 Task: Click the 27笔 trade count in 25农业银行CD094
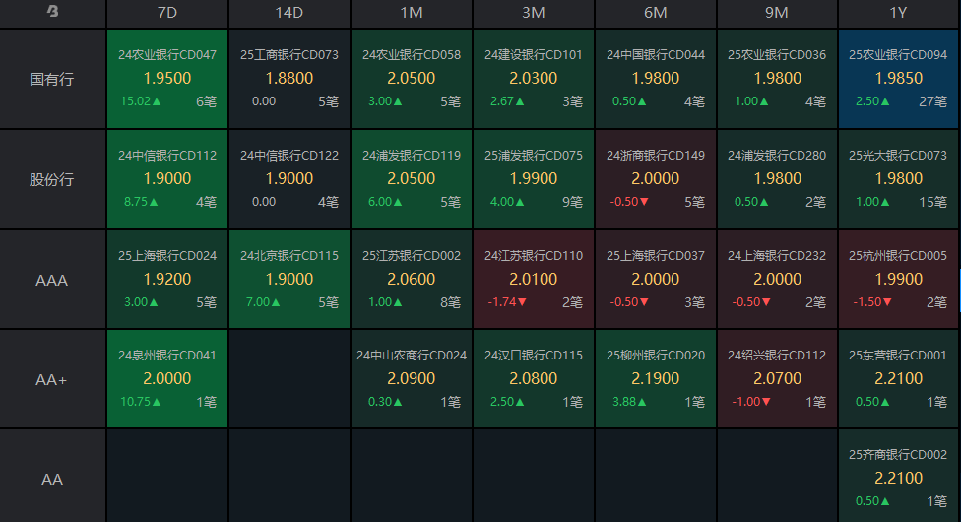point(932,101)
